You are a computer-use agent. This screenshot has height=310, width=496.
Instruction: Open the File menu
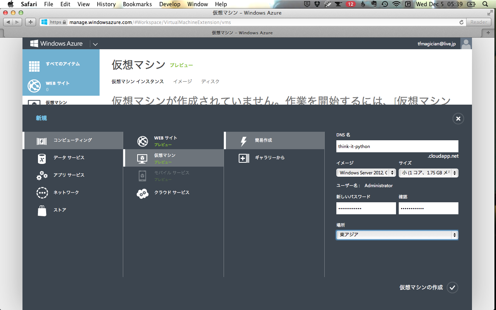point(48,4)
